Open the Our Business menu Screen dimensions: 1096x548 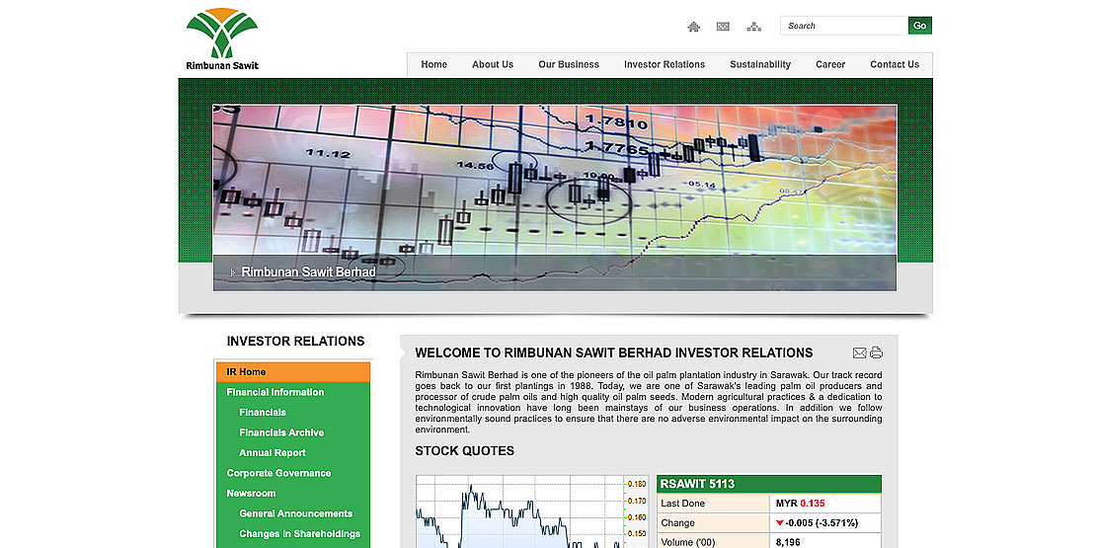[569, 64]
